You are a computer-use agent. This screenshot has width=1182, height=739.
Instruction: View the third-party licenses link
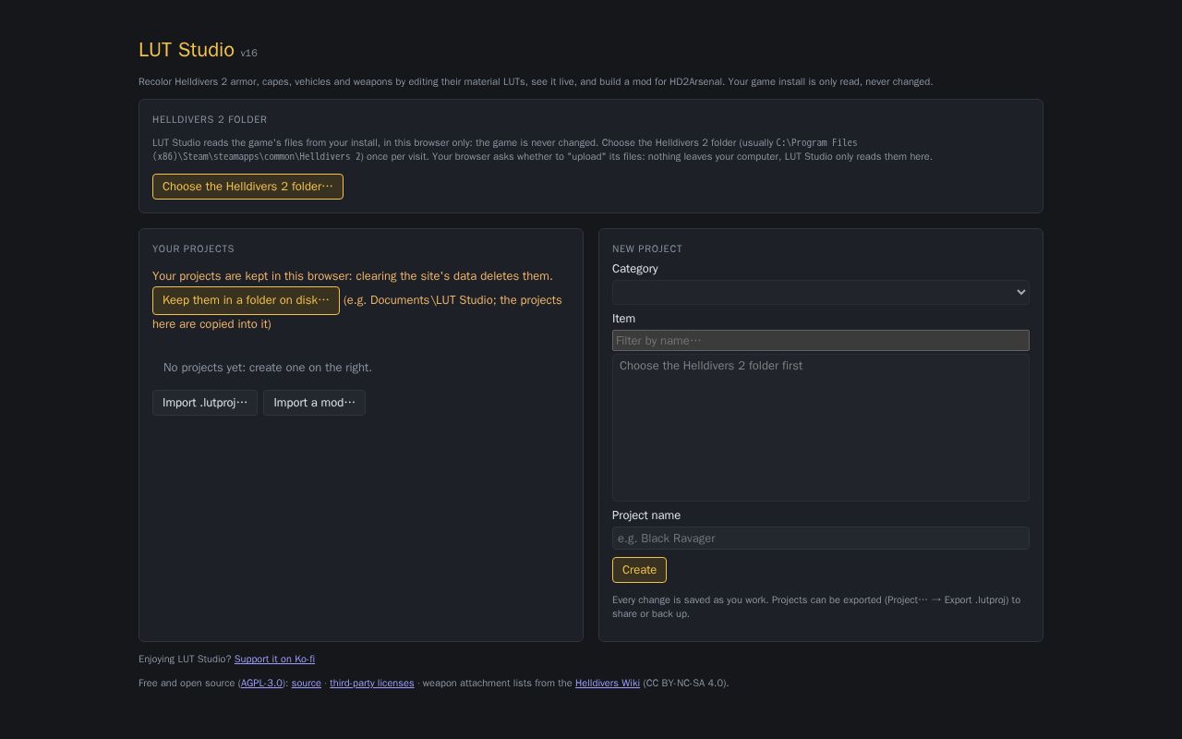point(372,684)
